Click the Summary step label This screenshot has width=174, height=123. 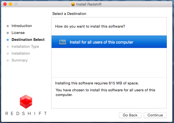20,60
